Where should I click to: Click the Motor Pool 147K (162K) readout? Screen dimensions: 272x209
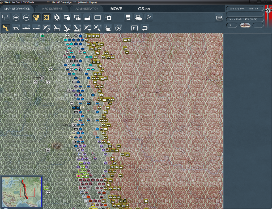[x=245, y=19]
